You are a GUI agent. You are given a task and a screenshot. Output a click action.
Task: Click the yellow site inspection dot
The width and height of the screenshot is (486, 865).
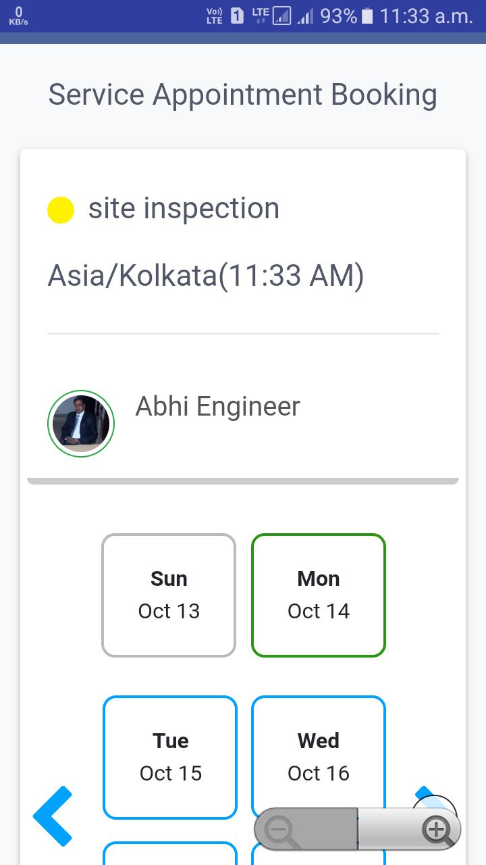[61, 210]
